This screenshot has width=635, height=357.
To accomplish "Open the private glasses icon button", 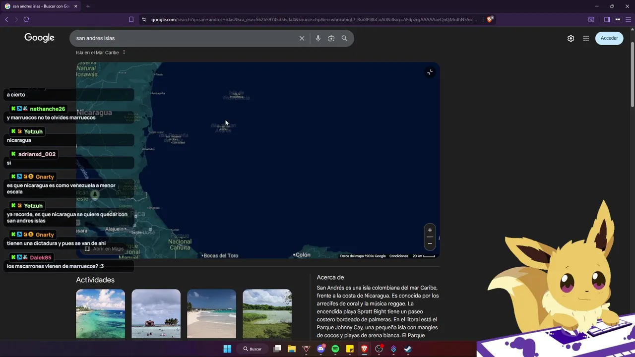I will click(x=618, y=19).
